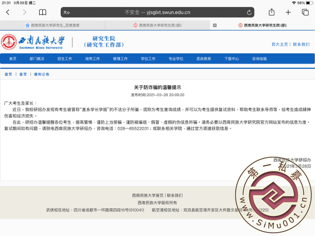Screen dimensions: 315x236
Task: Tap the battery status indicator
Action: click(x=310, y=3)
